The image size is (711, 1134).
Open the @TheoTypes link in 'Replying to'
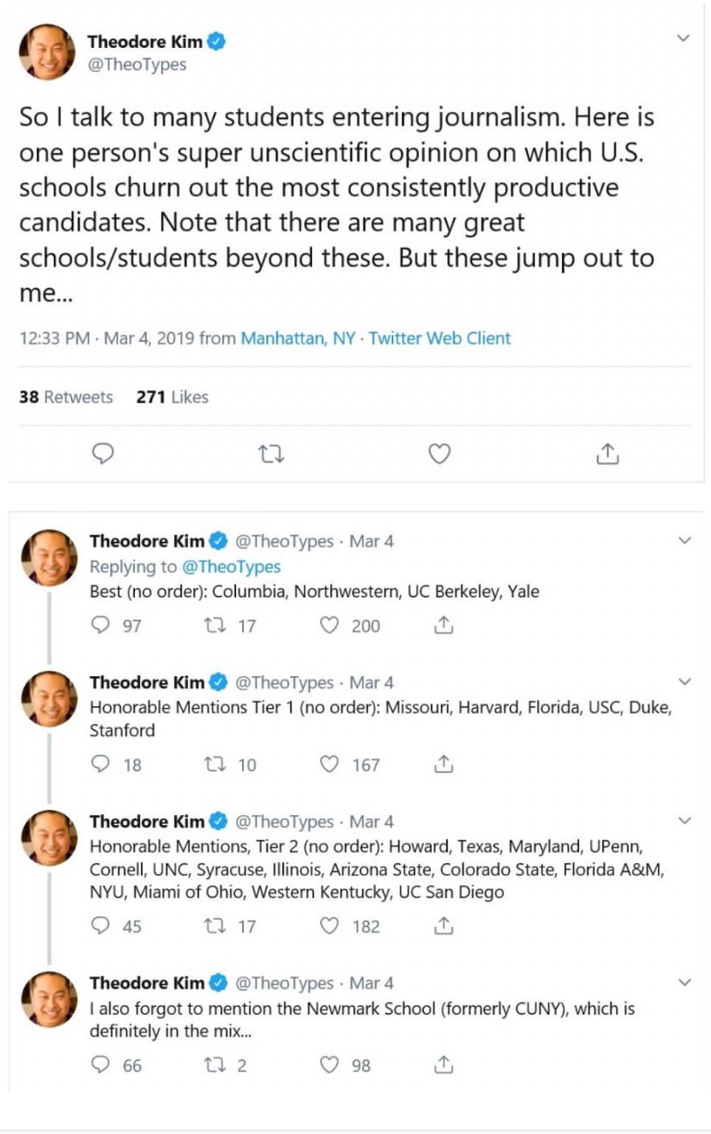(231, 566)
